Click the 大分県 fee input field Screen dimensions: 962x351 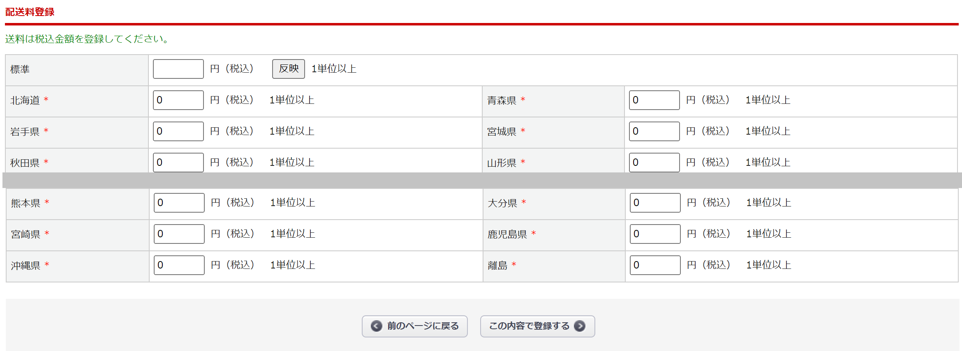pos(654,202)
